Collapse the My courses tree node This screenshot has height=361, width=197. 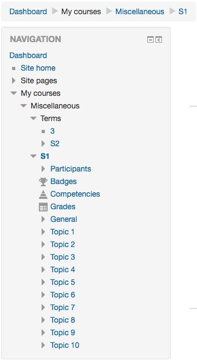coord(14,93)
